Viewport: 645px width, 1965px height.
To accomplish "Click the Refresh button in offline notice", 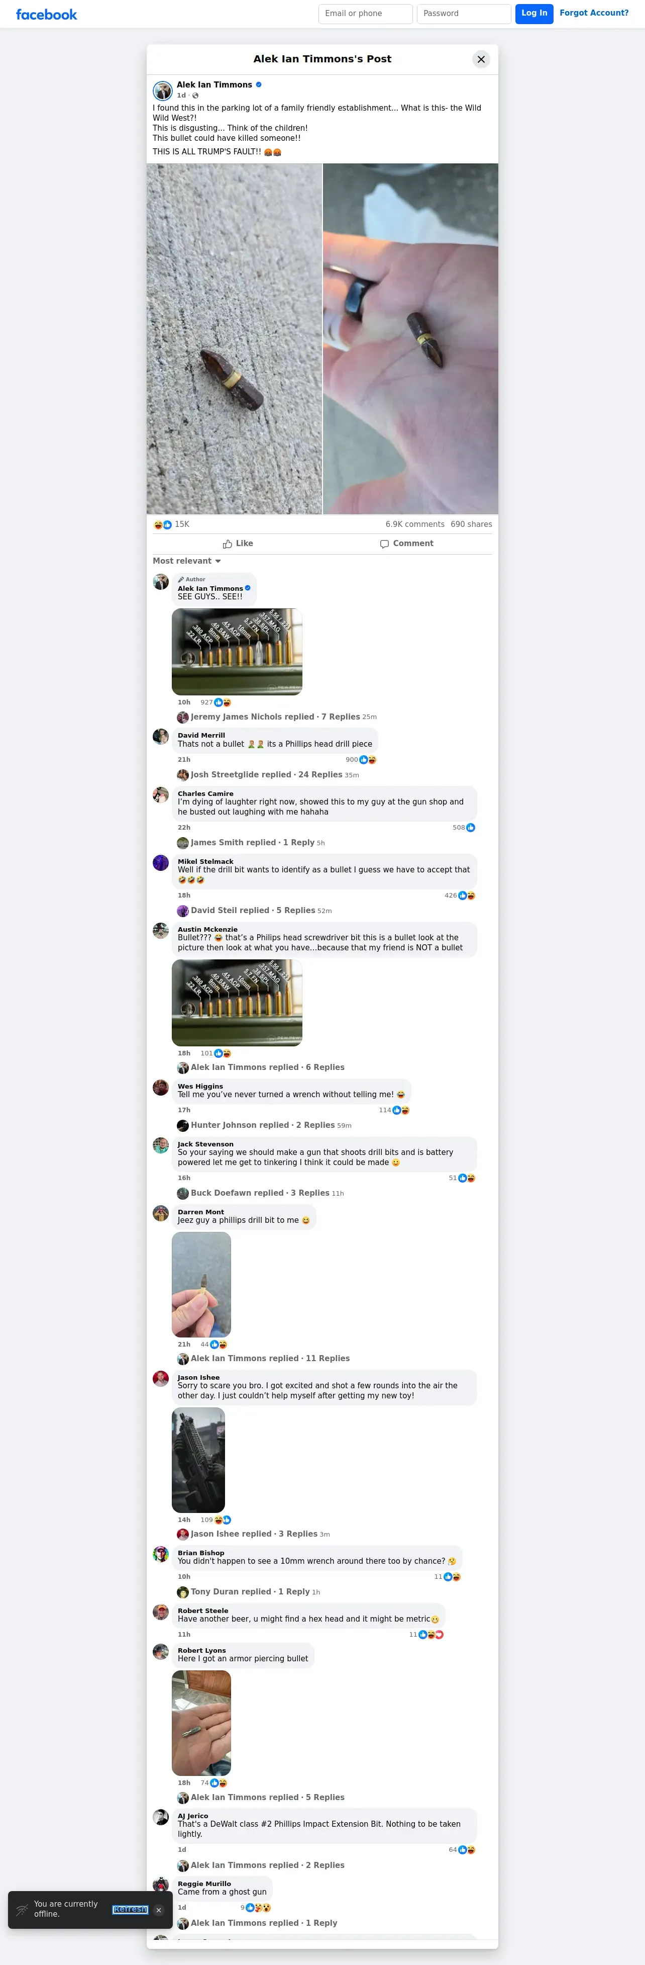I will (131, 1909).
